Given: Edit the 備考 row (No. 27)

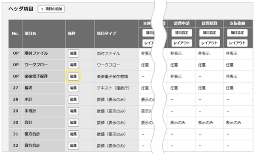Looking at the screenshot, I should [x=74, y=88].
